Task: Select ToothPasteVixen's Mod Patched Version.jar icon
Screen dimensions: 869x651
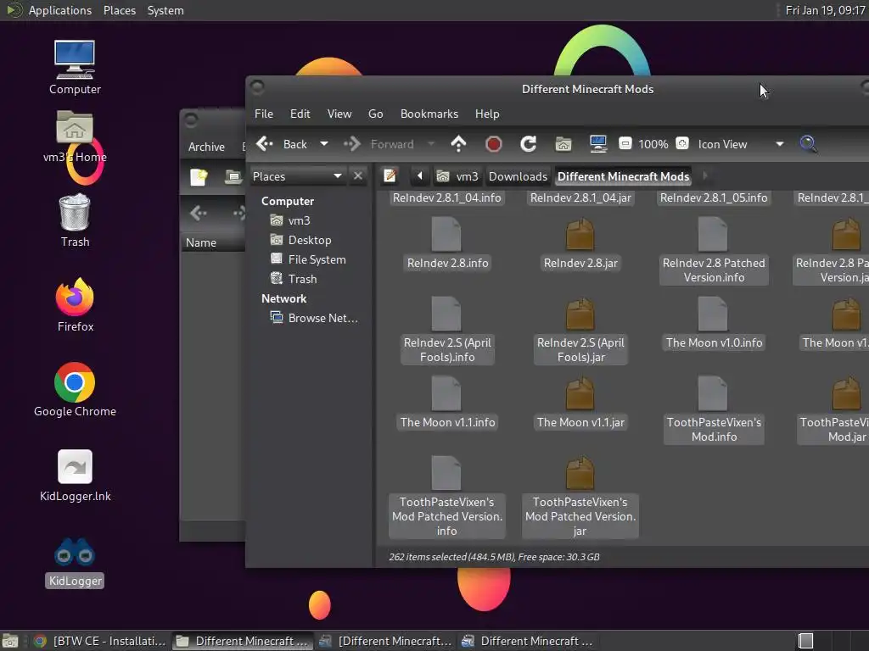Action: pyautogui.click(x=580, y=474)
